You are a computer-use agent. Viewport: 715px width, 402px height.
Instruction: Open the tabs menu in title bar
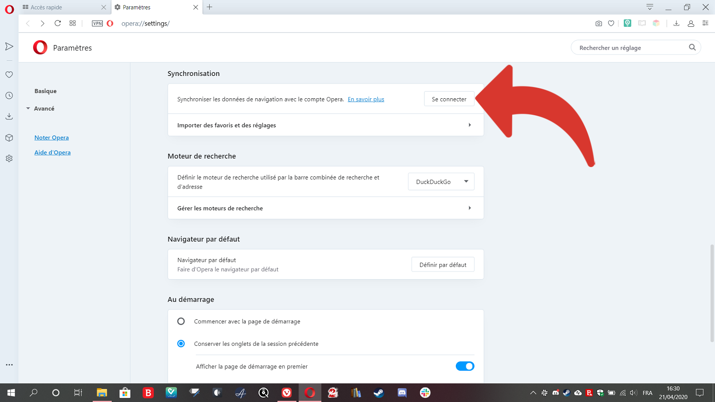[650, 7]
